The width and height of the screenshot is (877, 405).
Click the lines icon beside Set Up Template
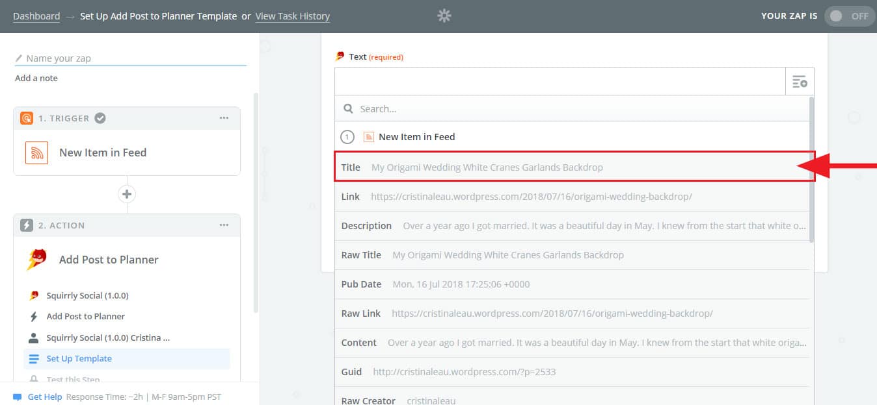coord(34,358)
